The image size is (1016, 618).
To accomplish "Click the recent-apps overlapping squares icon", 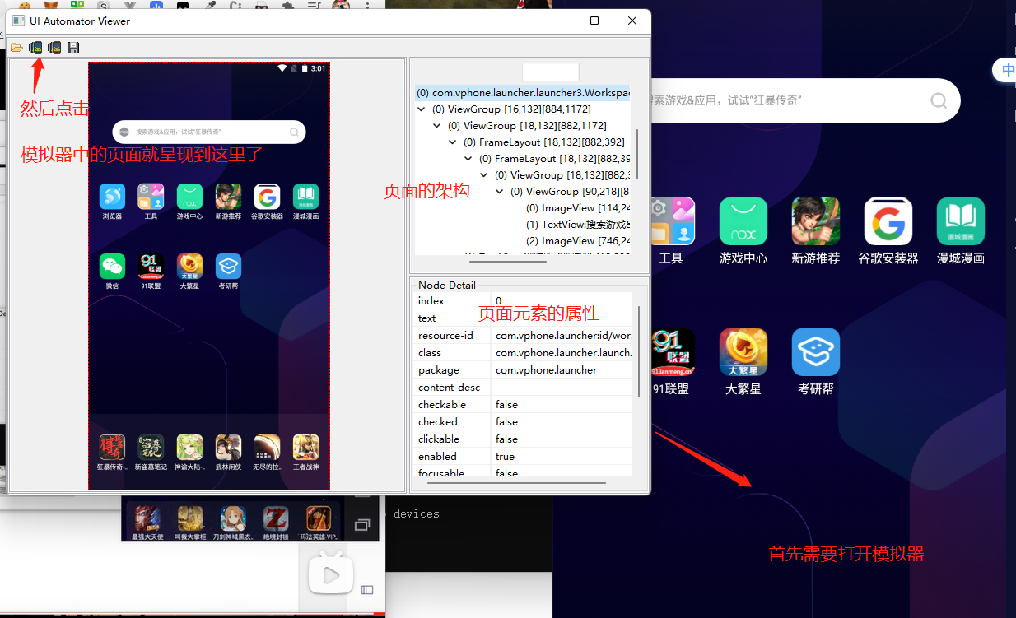I will click(362, 524).
